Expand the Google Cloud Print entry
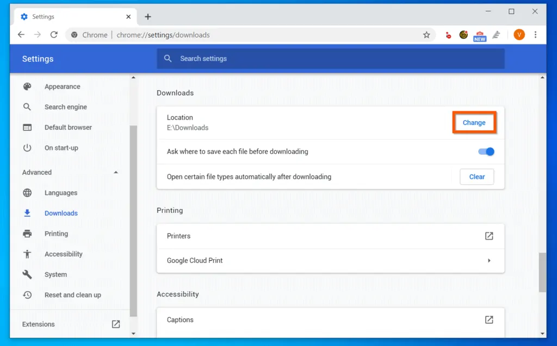This screenshot has height=346, width=557. [x=488, y=260]
